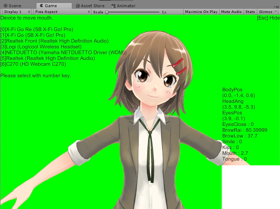This screenshot has width=280, height=209.
Task: Click 'EyesClose : 0' readout
Action: pyautogui.click(x=238, y=124)
